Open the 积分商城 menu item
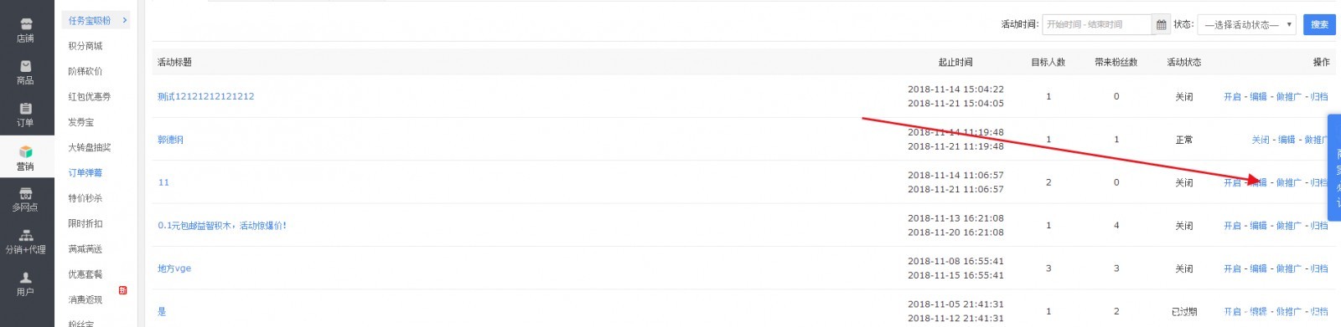 click(85, 46)
